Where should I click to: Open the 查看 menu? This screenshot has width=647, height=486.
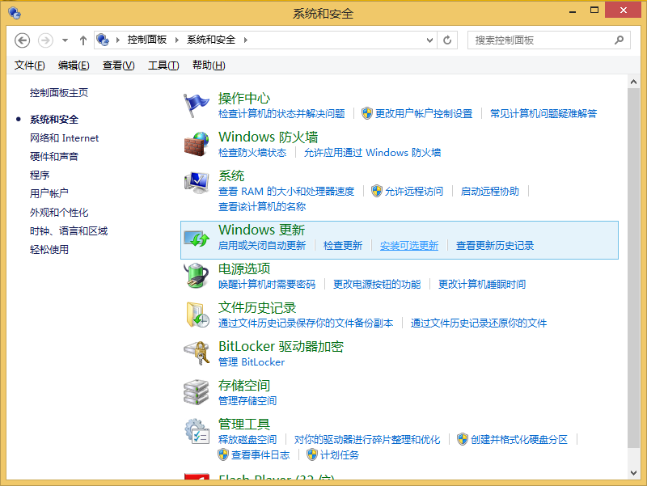[x=117, y=66]
